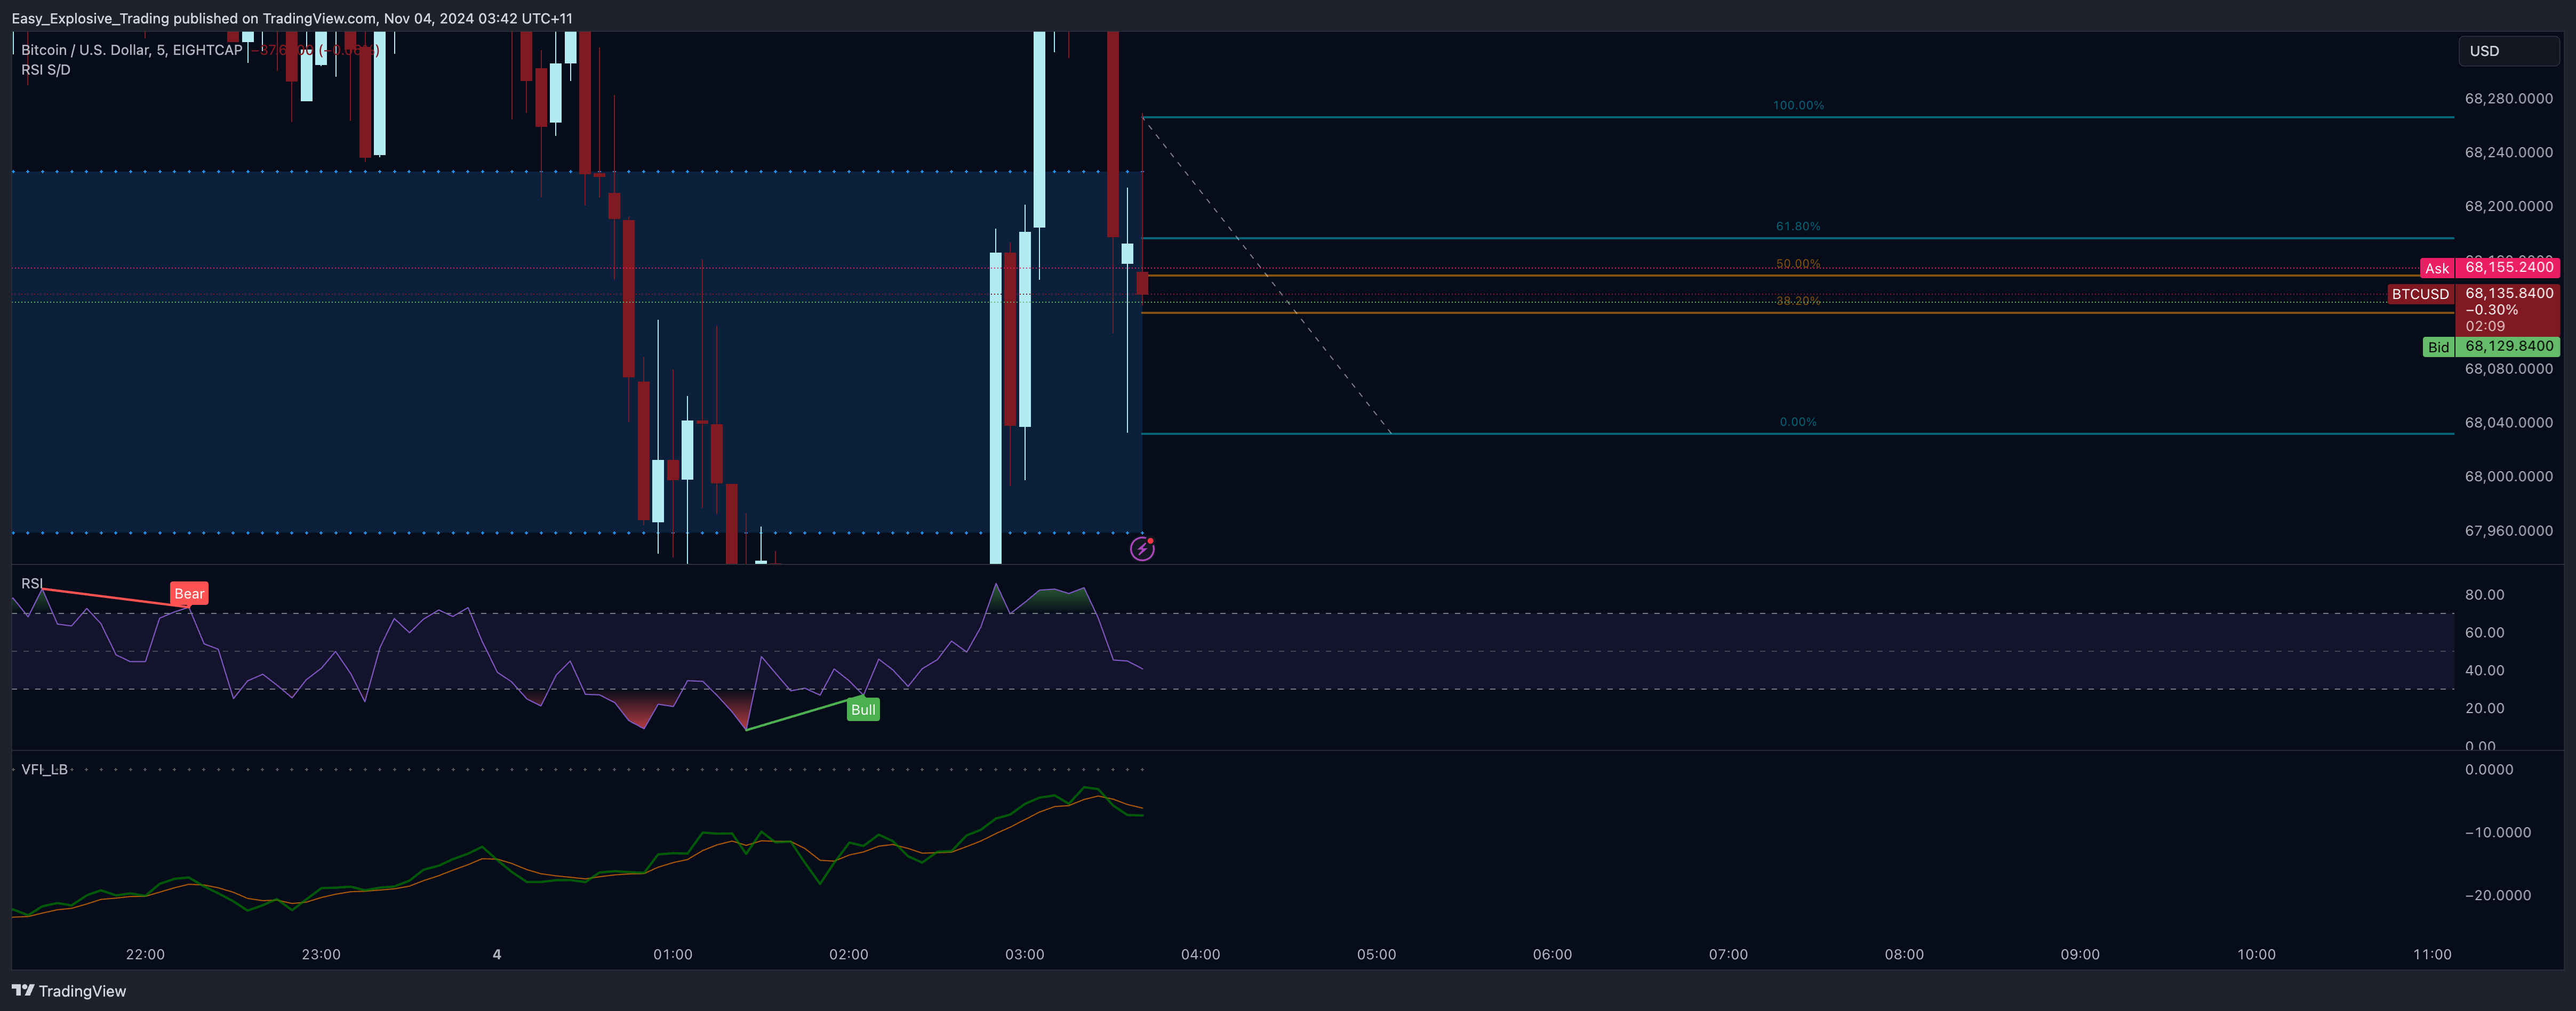This screenshot has width=2576, height=1011.
Task: Click the 07:00 time axis label
Action: point(1729,954)
